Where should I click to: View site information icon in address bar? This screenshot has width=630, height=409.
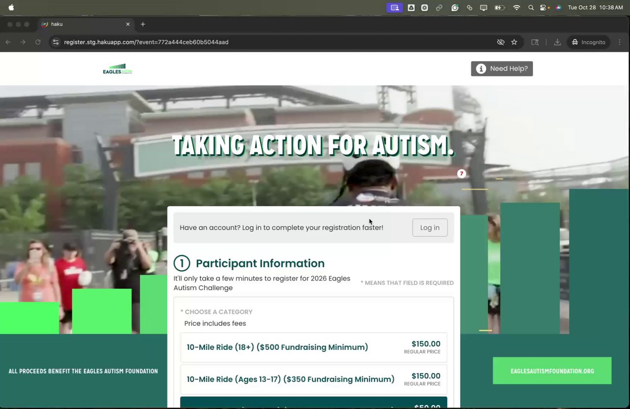[56, 42]
